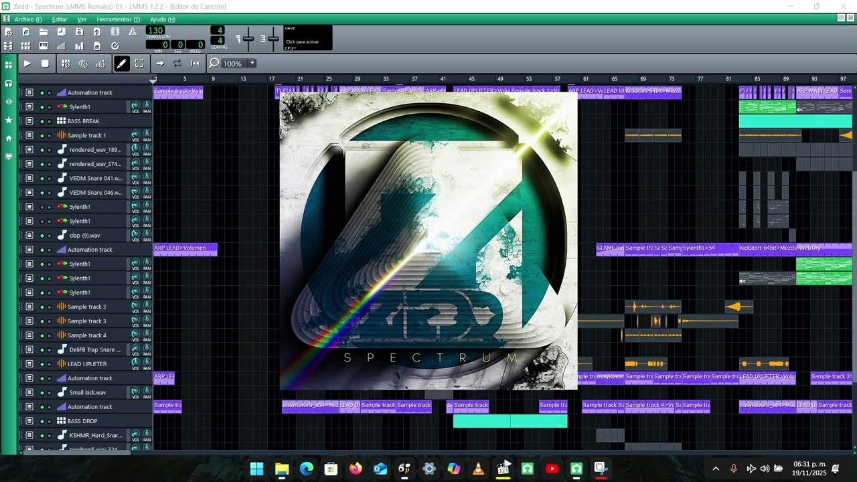This screenshot has height=482, width=857.
Task: Open the Ayuda menu
Action: pos(162,19)
